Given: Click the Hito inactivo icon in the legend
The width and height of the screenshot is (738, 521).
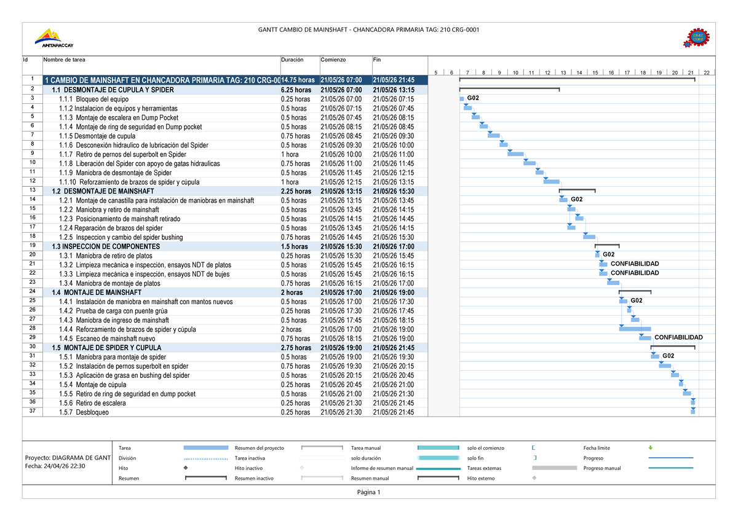Looking at the screenshot, I should tap(301, 468).
